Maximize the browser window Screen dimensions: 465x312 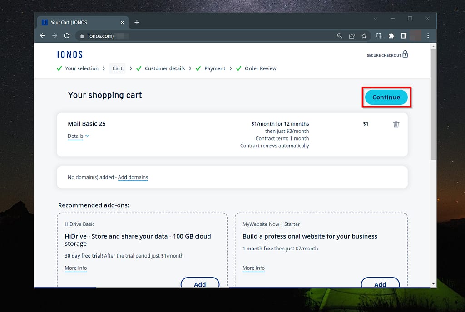(410, 19)
